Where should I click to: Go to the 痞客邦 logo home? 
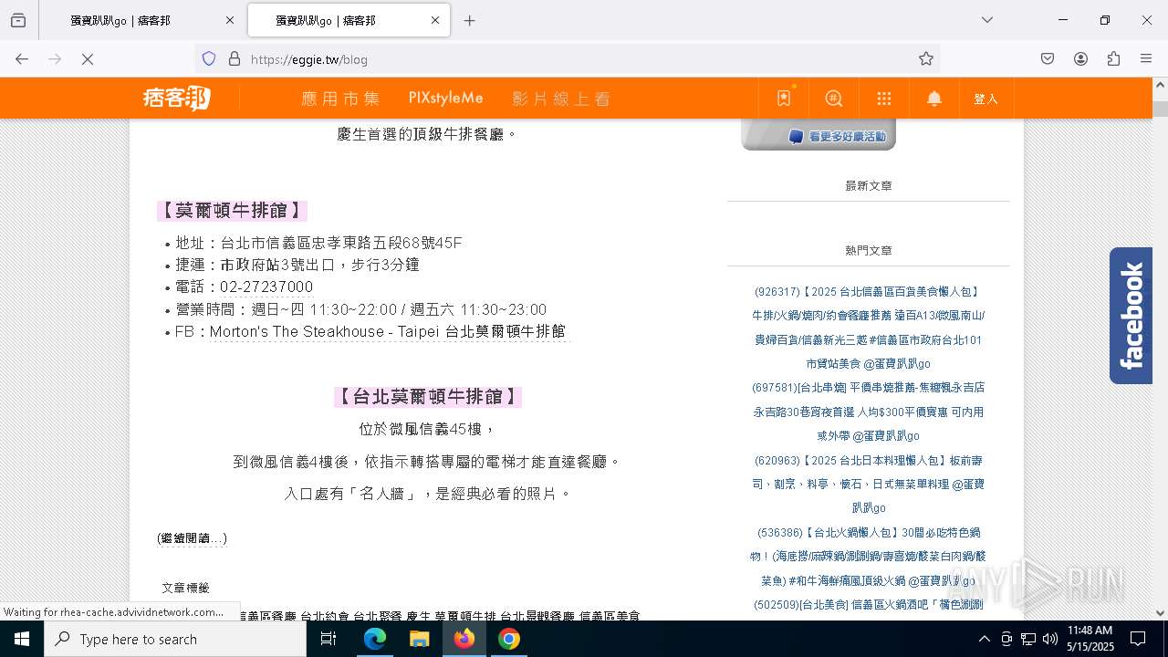pos(176,99)
